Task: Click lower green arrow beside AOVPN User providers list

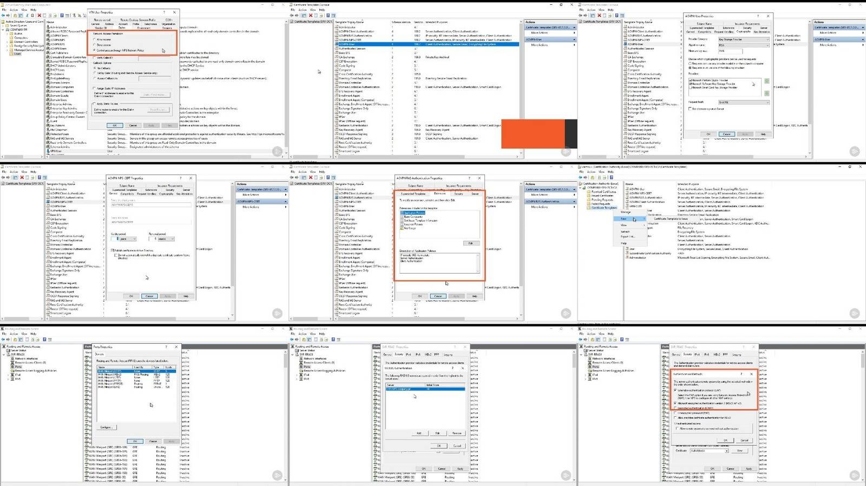Action: (766, 93)
